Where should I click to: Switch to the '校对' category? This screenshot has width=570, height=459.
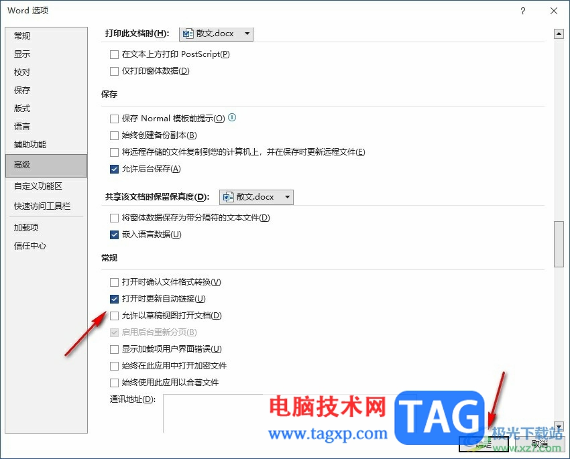pos(46,72)
